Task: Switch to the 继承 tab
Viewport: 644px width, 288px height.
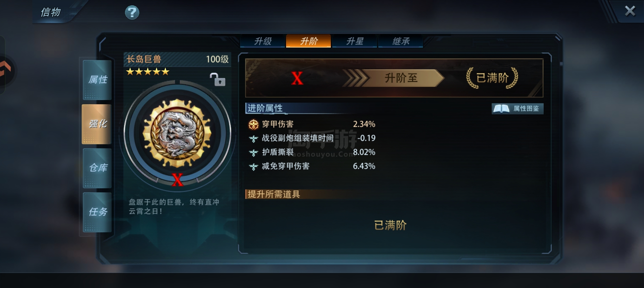Action: coord(400,41)
